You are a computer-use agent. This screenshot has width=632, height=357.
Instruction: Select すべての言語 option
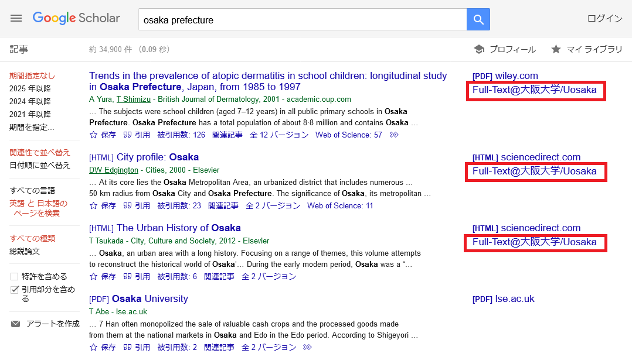point(32,191)
